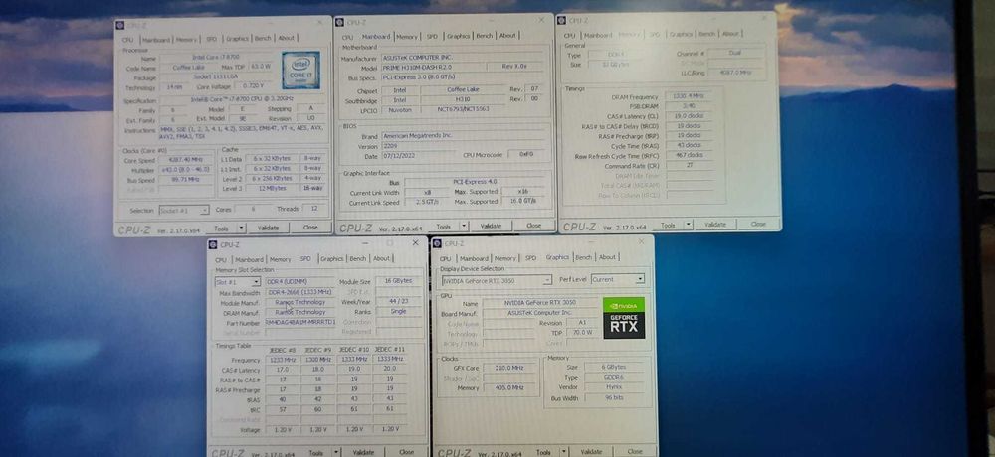Click Module Size 16 GBytes value
Viewport: 995px width, 457px height.
coord(398,281)
